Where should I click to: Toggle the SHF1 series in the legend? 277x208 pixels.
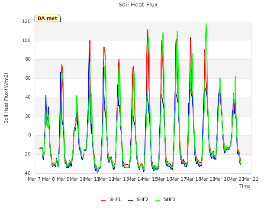click(111, 199)
